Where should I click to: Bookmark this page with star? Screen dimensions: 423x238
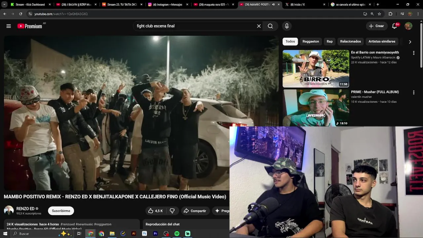point(379,14)
